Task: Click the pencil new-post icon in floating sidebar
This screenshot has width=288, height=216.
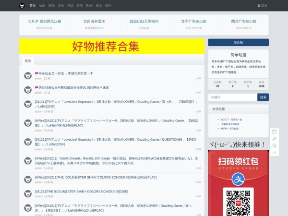Action: pyautogui.click(x=274, y=139)
